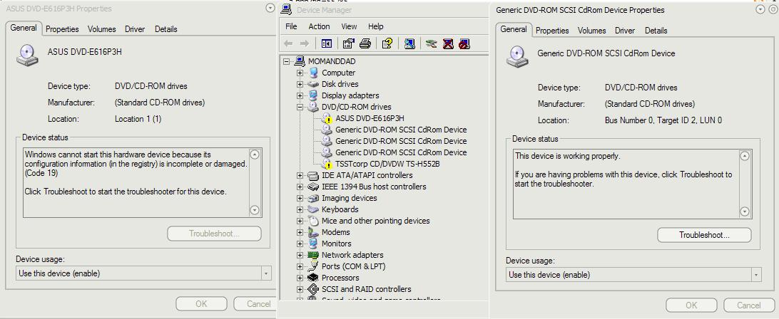This screenshot has width=779, height=319.
Task: Switch to Details tab in Generic DVD-ROM properties
Action: tap(656, 31)
